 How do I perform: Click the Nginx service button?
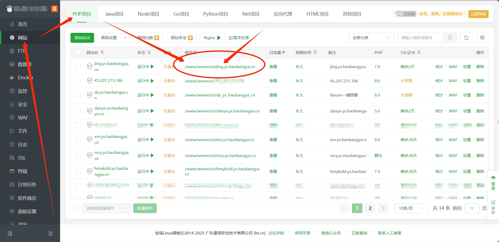click(x=212, y=38)
